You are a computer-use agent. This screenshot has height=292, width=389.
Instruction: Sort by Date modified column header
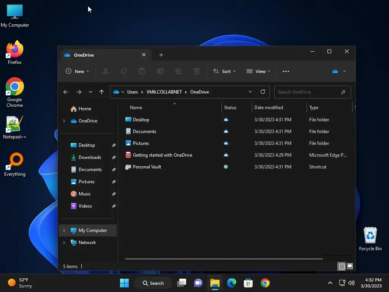coord(269,108)
